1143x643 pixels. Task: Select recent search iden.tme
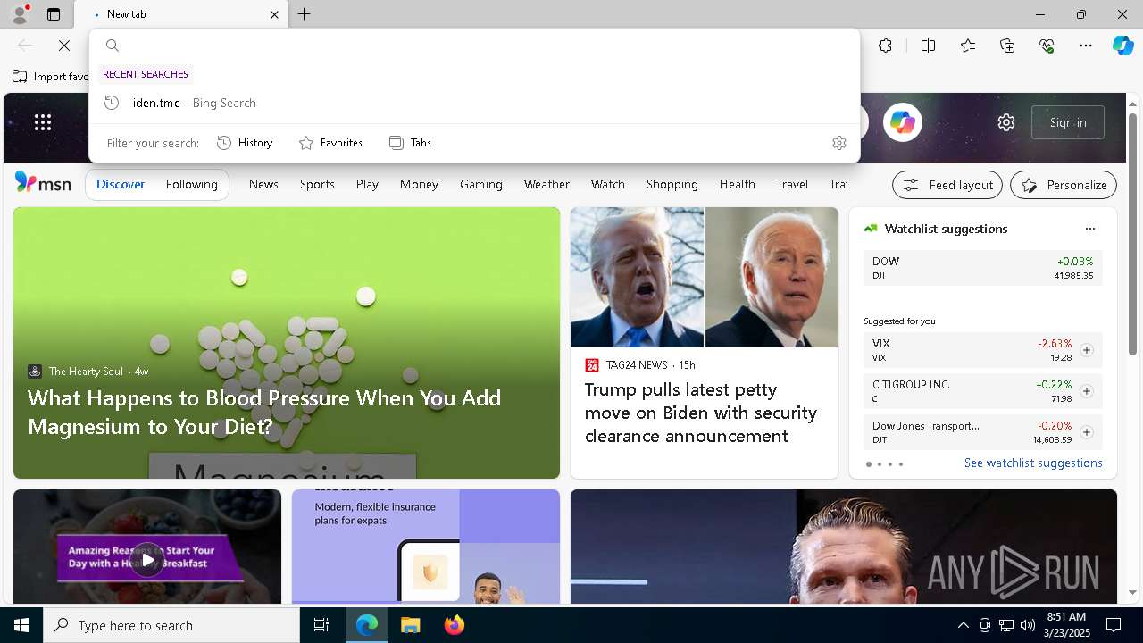(x=474, y=103)
